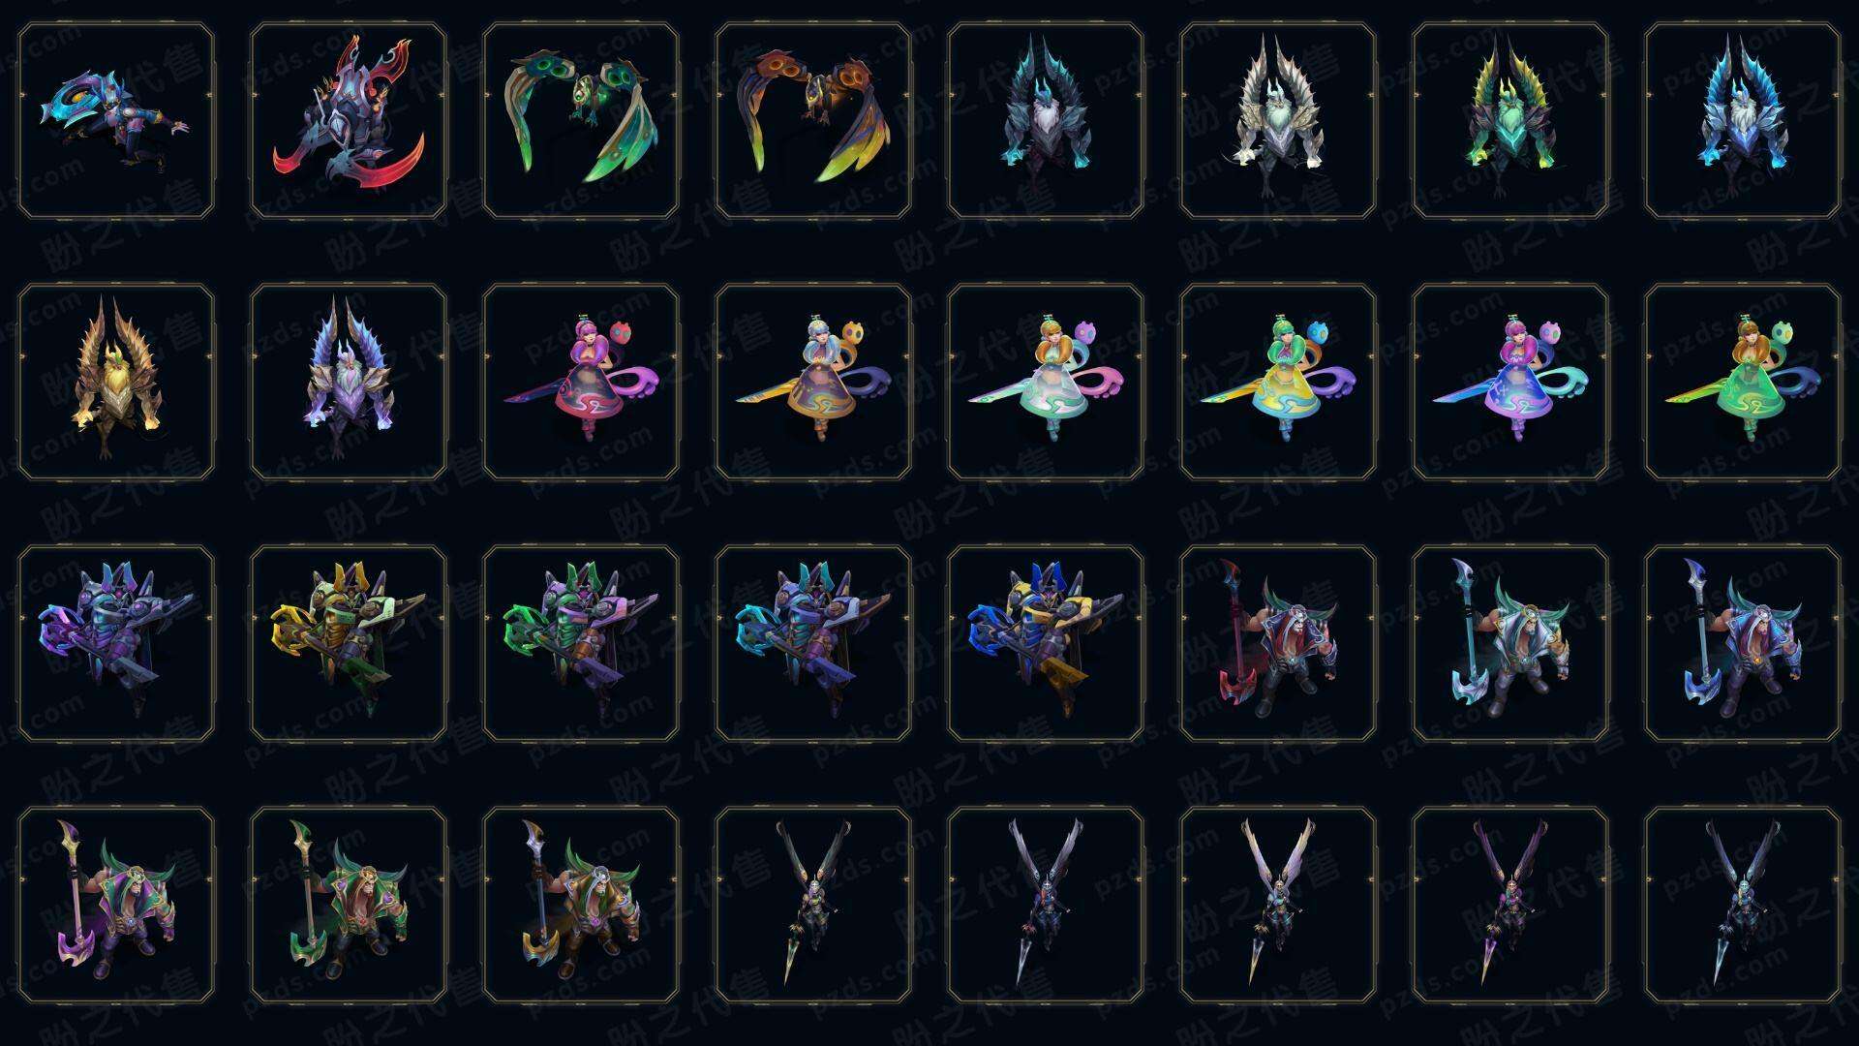Select the purple mech with violet claw
The width and height of the screenshot is (1859, 1046).
(x=116, y=644)
